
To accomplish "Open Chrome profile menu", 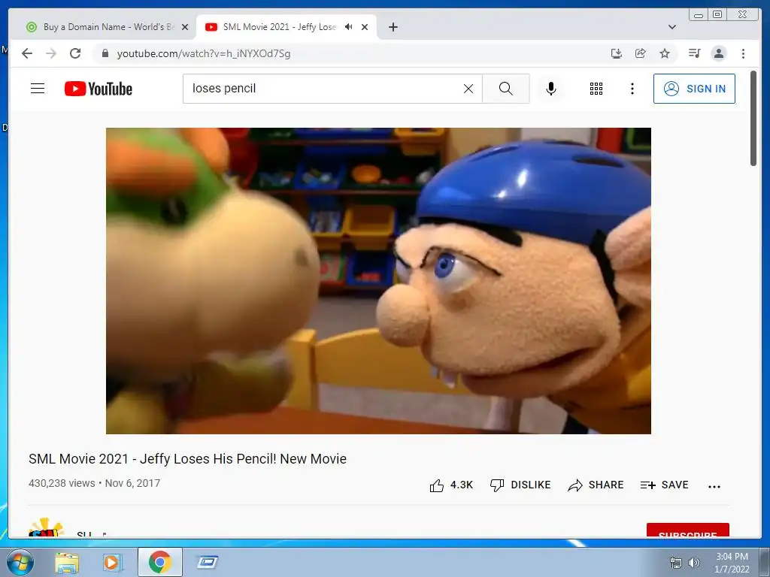I will tap(718, 53).
